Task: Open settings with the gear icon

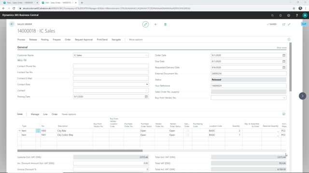Action: [289, 15]
